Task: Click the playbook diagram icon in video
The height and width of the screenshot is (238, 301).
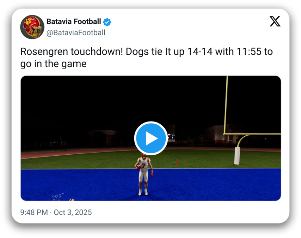Action: (x=57, y=197)
